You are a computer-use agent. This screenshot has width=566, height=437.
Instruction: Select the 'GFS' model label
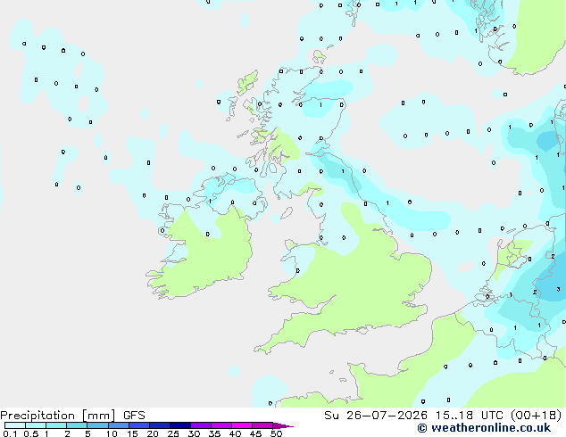click(x=134, y=416)
